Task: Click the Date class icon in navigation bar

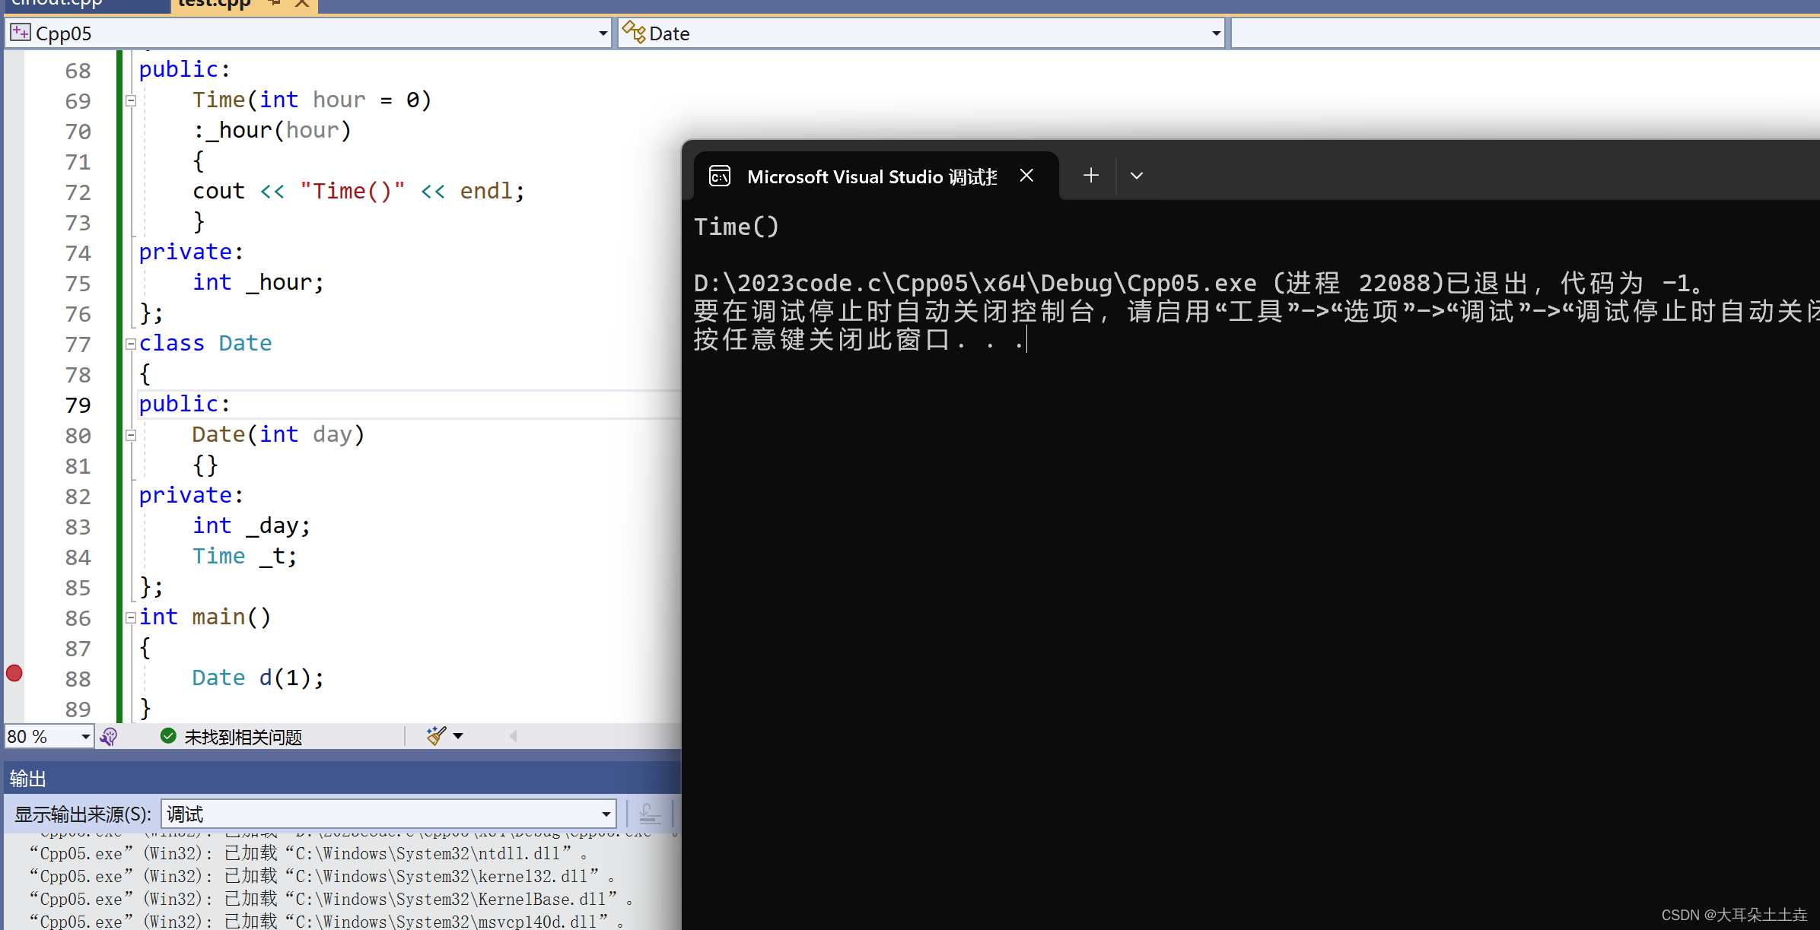Action: click(x=633, y=33)
